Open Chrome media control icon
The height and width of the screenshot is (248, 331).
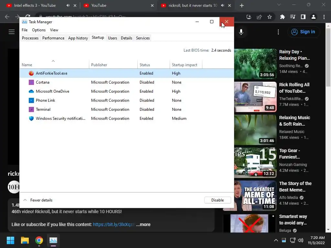click(x=293, y=17)
